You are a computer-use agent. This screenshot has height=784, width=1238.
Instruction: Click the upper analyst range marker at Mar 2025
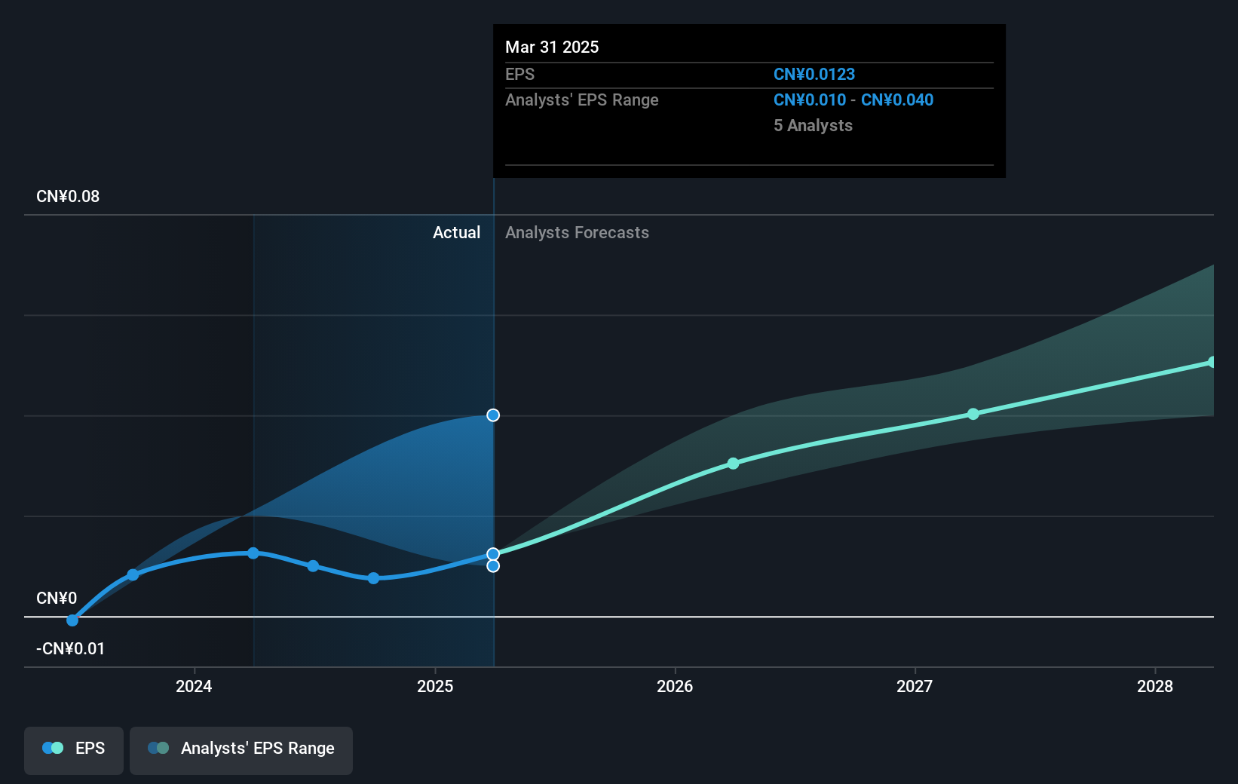tap(493, 415)
